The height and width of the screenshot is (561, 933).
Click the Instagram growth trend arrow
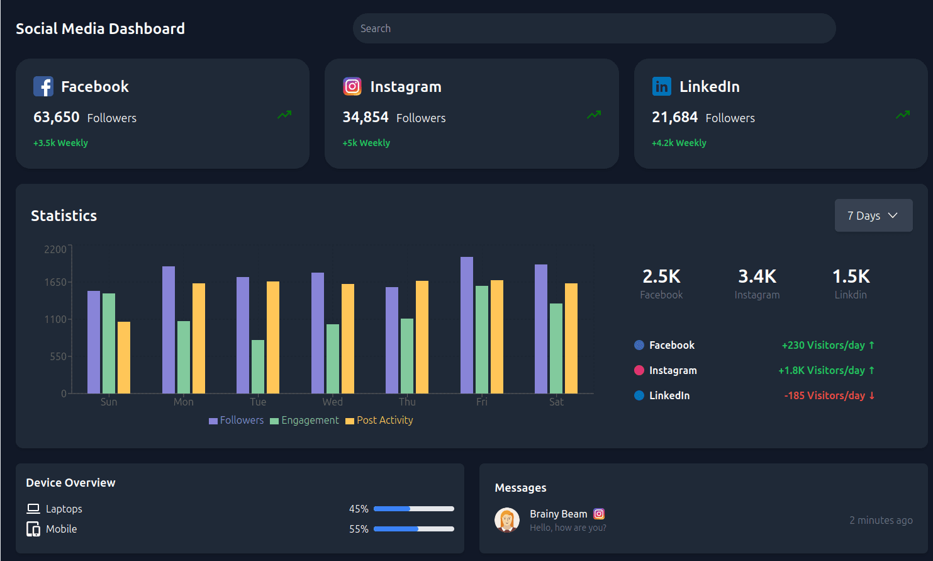tap(594, 115)
